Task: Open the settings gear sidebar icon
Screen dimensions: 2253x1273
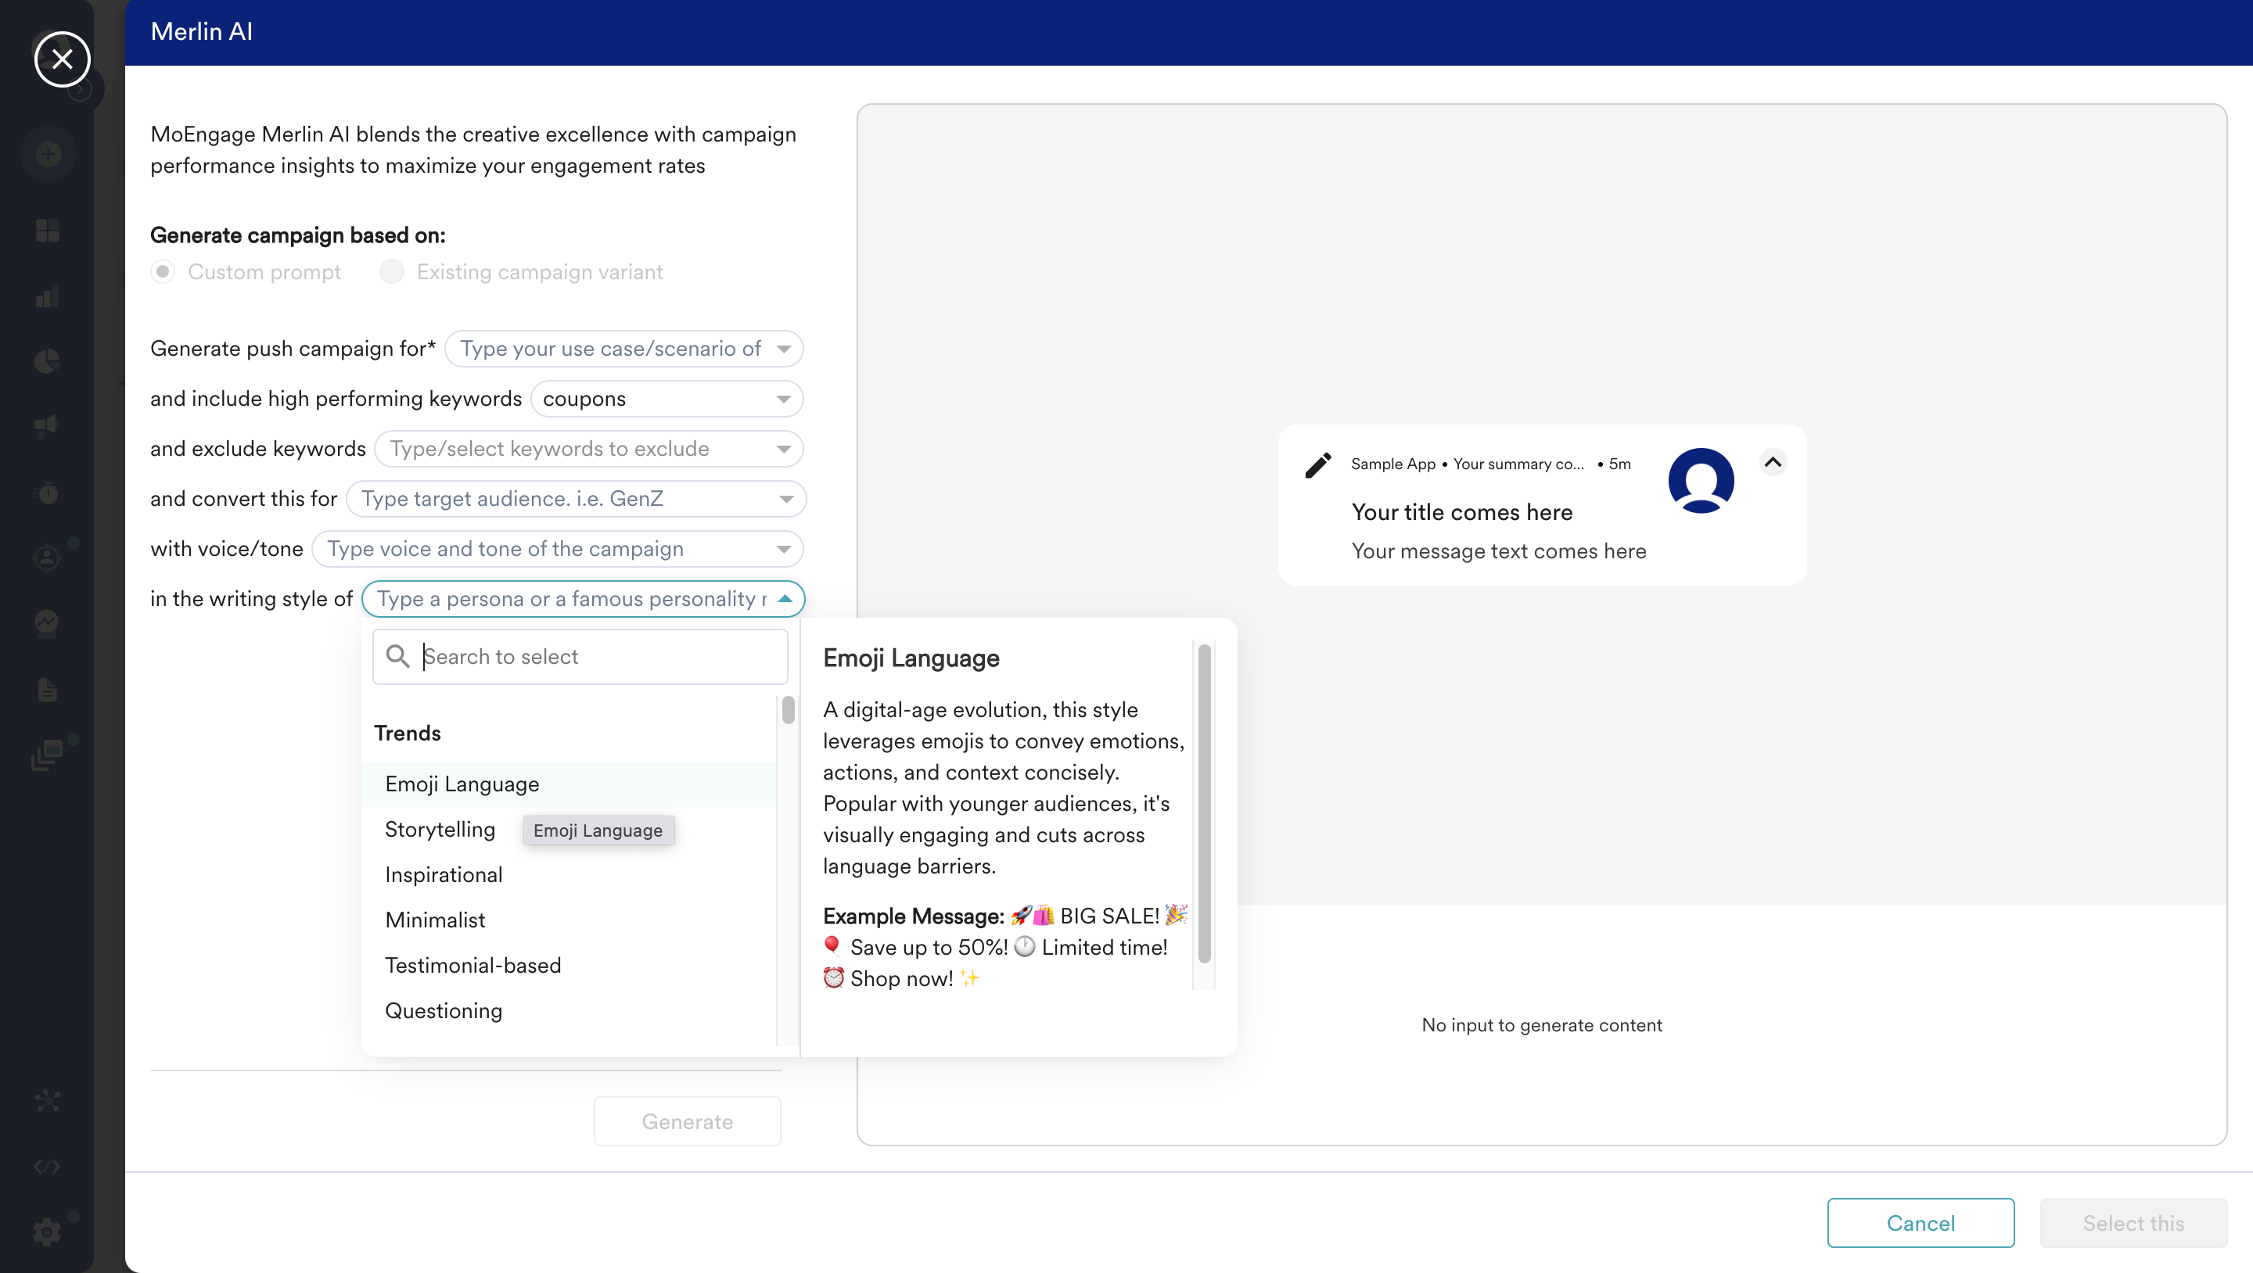Action: tap(47, 1232)
